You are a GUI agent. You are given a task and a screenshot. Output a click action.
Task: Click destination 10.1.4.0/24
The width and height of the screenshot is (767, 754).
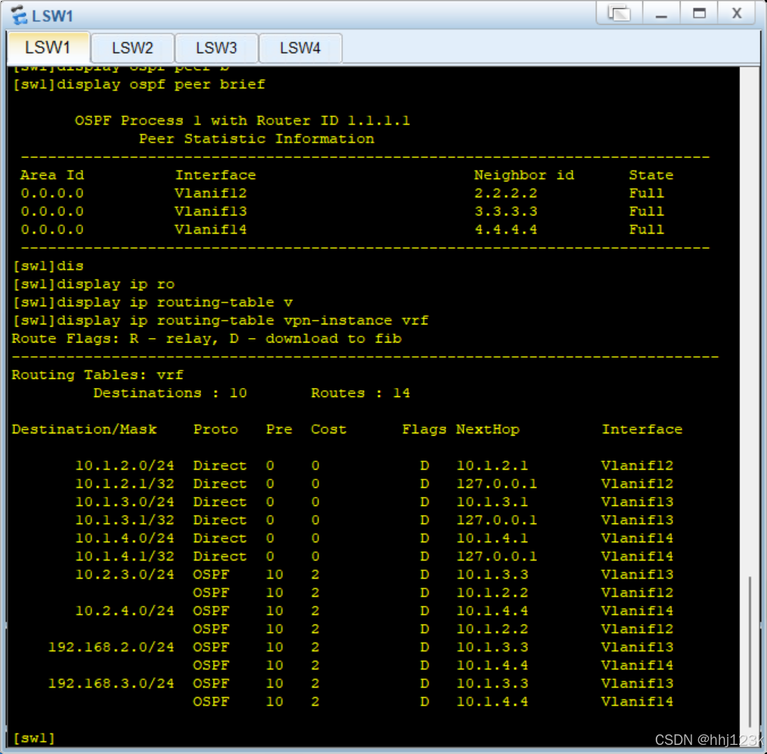[125, 538]
